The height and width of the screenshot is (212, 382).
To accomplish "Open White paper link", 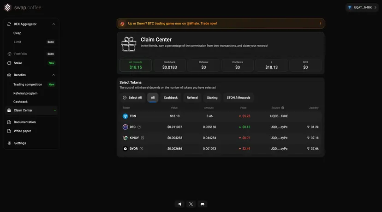I will (x=23, y=131).
